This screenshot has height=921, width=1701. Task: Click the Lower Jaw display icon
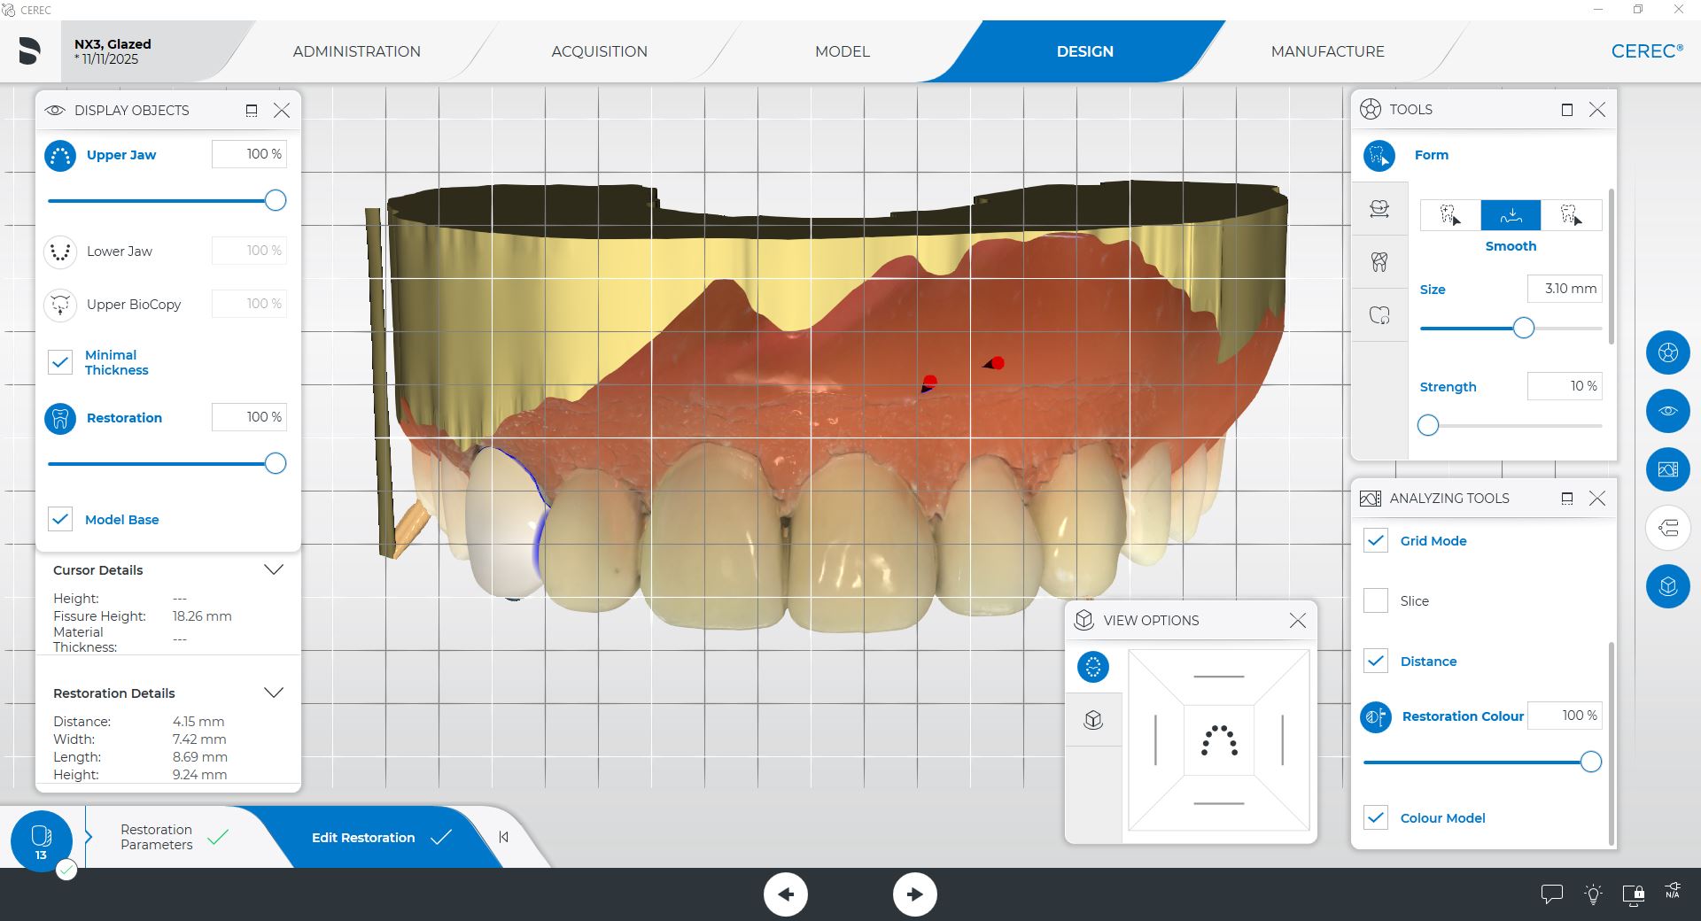click(x=60, y=252)
